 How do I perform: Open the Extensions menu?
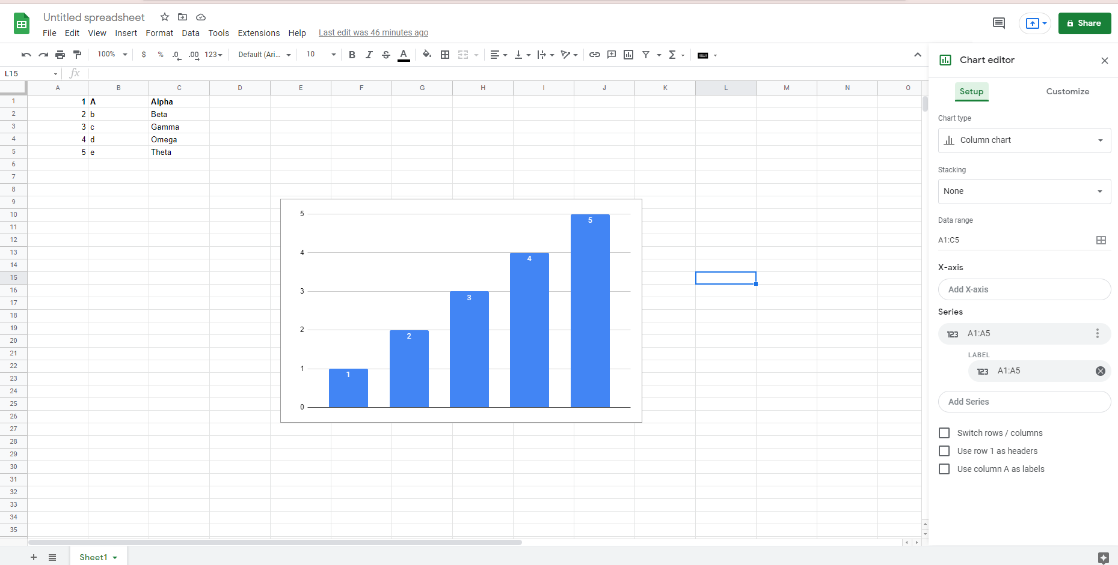259,33
